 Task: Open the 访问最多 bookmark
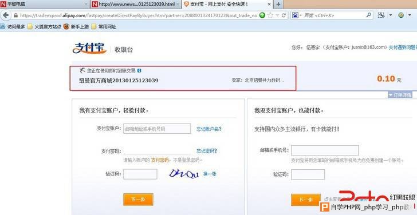click(13, 26)
